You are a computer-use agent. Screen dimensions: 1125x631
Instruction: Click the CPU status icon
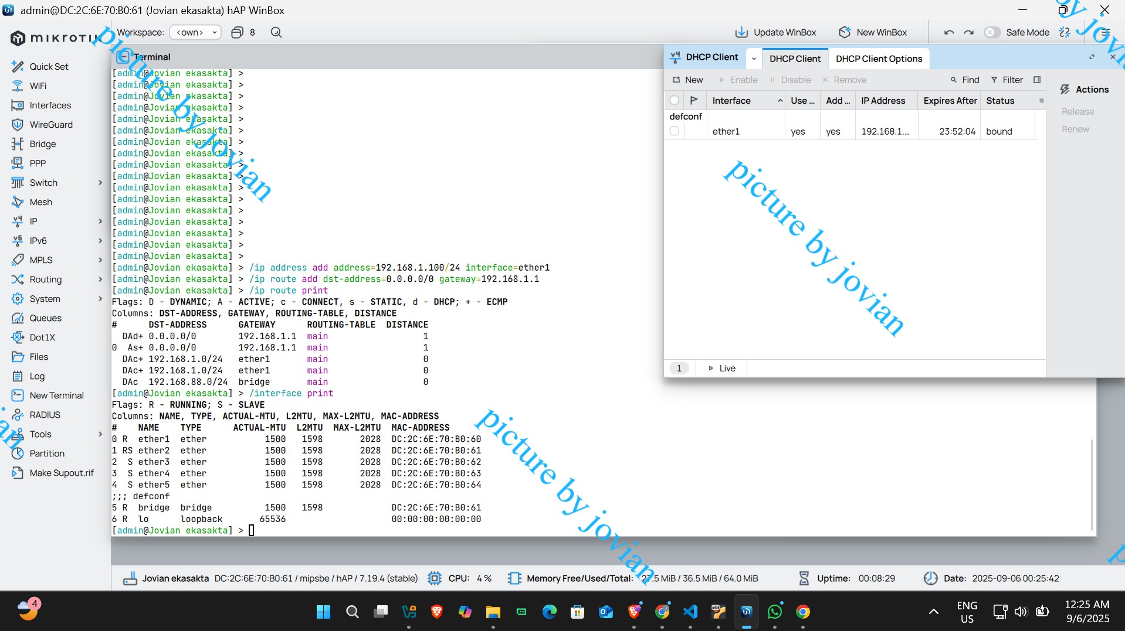[x=434, y=578]
